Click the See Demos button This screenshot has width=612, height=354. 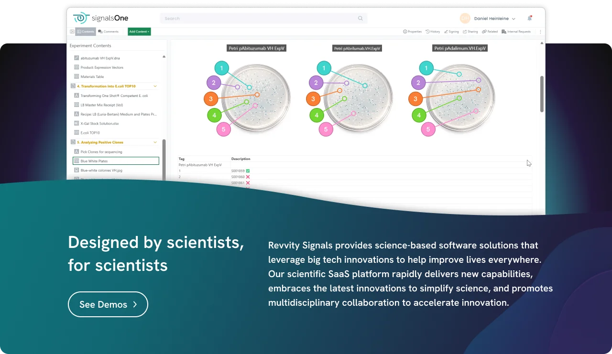(x=108, y=304)
